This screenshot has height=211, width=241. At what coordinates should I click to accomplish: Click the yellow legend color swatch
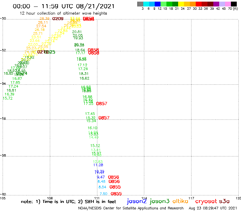(181, 4)
